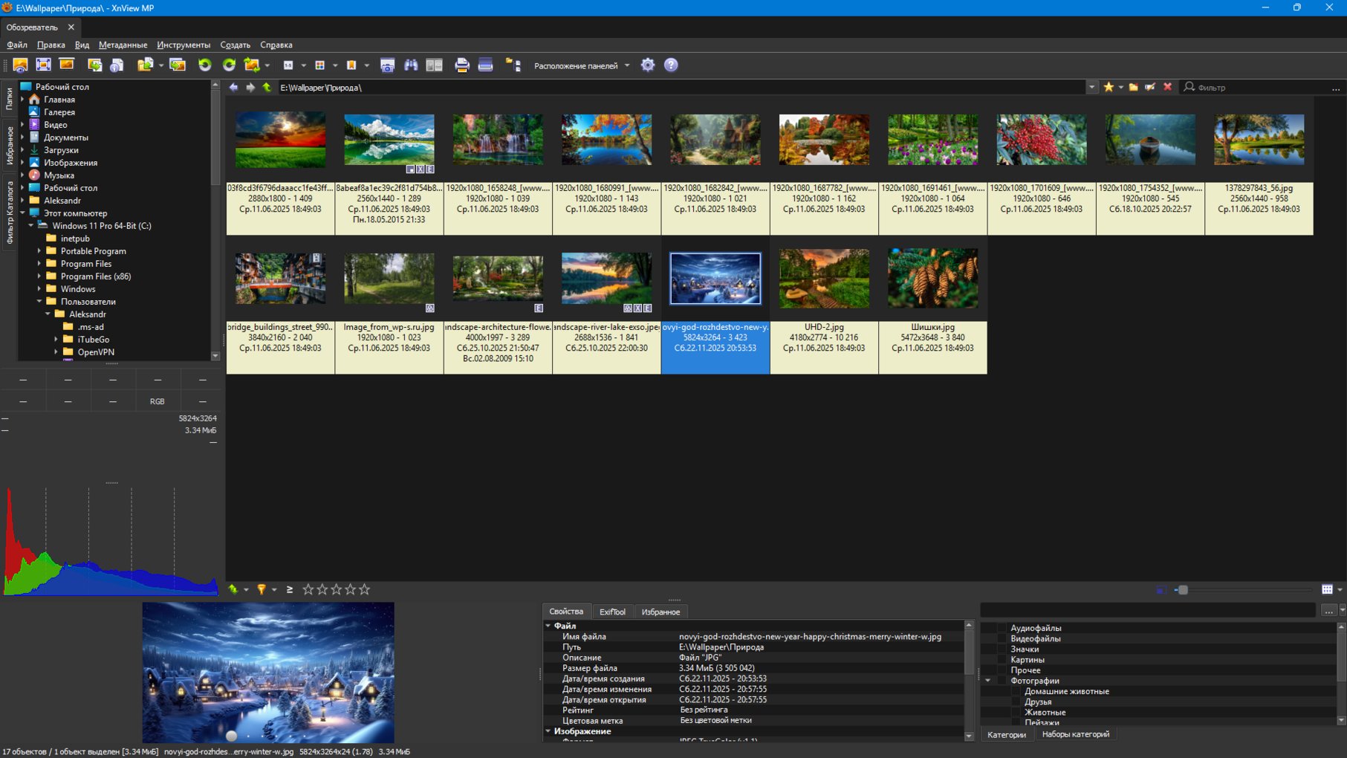Switch to the ExifTool tab
Image resolution: width=1347 pixels, height=758 pixels.
(612, 612)
